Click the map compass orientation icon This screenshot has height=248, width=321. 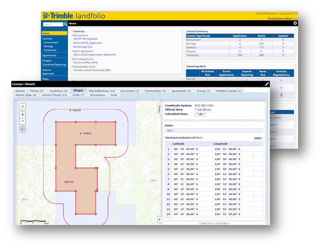[23, 129]
